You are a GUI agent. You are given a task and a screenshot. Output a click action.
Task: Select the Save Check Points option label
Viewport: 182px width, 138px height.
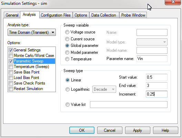(29, 83)
